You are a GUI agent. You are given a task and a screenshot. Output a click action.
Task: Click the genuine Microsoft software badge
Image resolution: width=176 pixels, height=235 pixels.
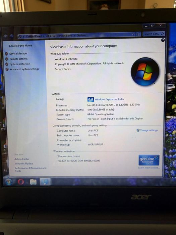[x=149, y=160]
